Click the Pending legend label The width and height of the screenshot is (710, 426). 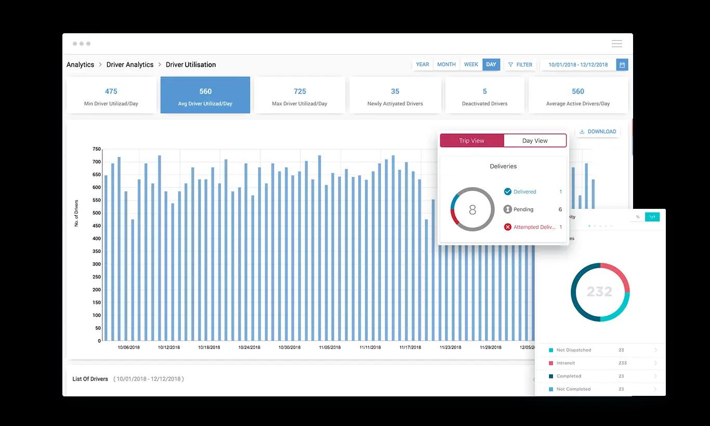click(x=523, y=209)
